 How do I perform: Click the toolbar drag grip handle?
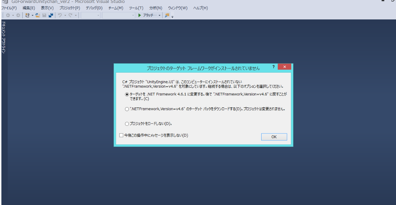[3, 15]
